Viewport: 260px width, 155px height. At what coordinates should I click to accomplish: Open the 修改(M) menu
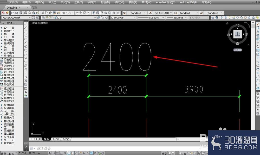[119, 2]
